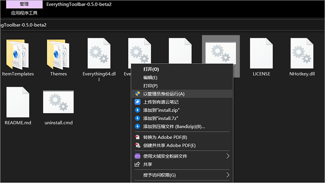Select the highlighted install file icon

(221, 53)
